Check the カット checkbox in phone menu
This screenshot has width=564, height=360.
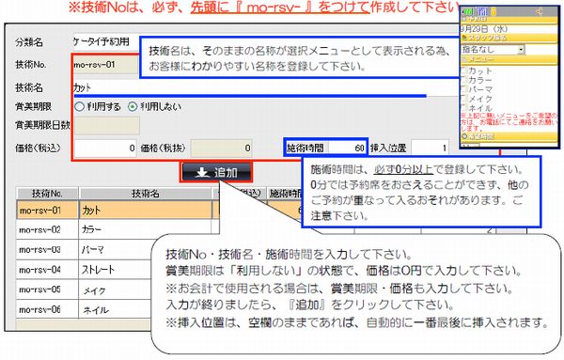click(463, 70)
